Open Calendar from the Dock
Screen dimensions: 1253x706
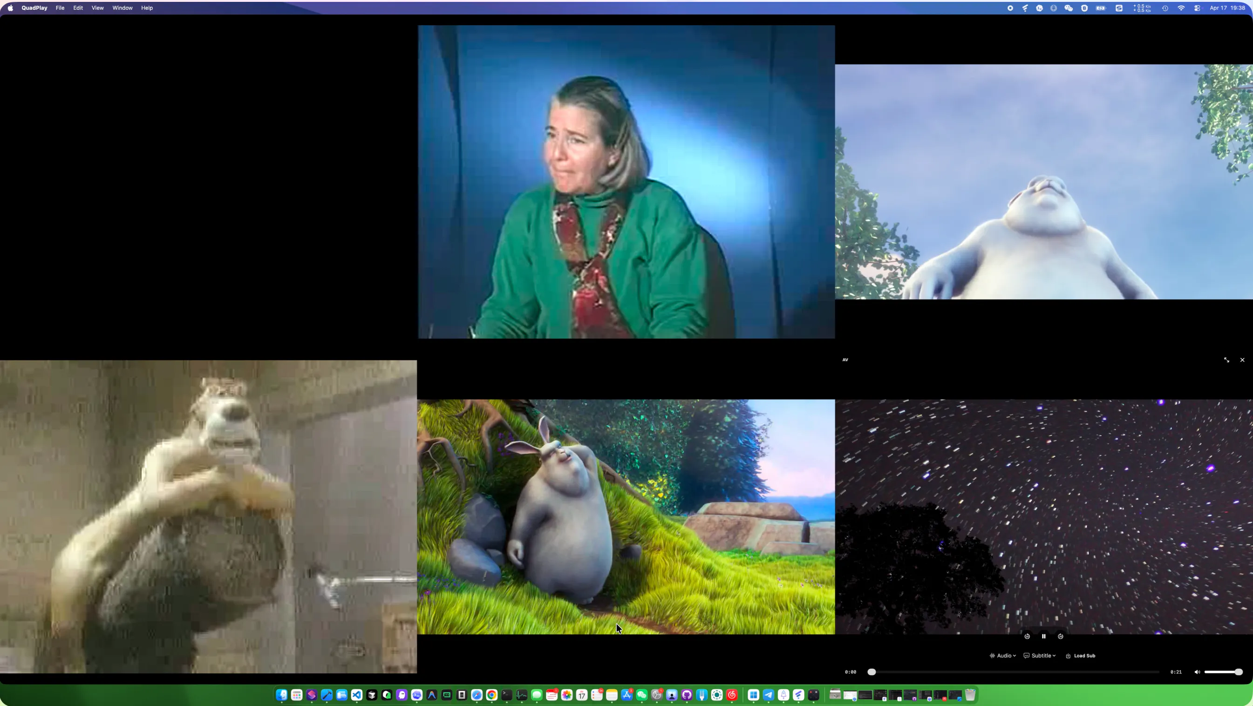pyautogui.click(x=582, y=695)
